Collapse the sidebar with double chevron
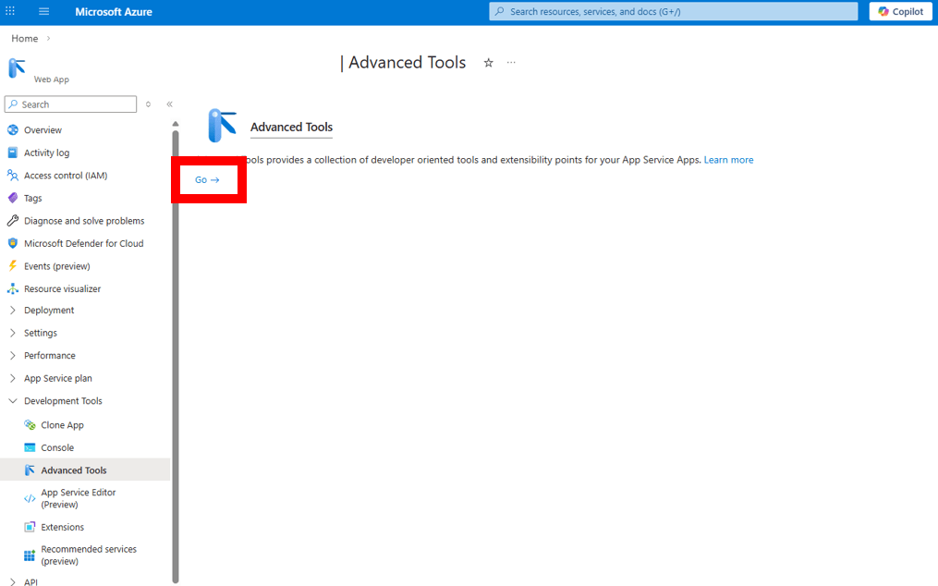Viewport: 938px width, 586px height. tap(169, 104)
